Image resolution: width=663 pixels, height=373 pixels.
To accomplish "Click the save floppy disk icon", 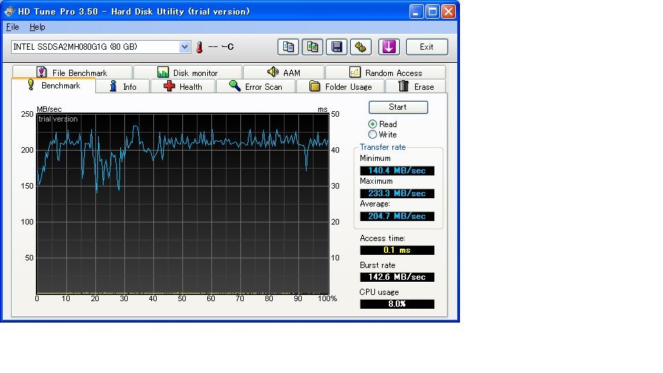I will click(336, 47).
